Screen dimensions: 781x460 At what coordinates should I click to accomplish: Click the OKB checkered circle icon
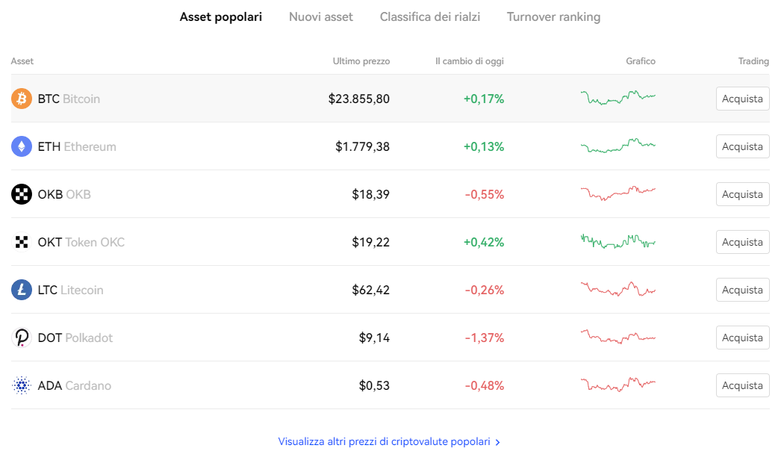pyautogui.click(x=22, y=194)
